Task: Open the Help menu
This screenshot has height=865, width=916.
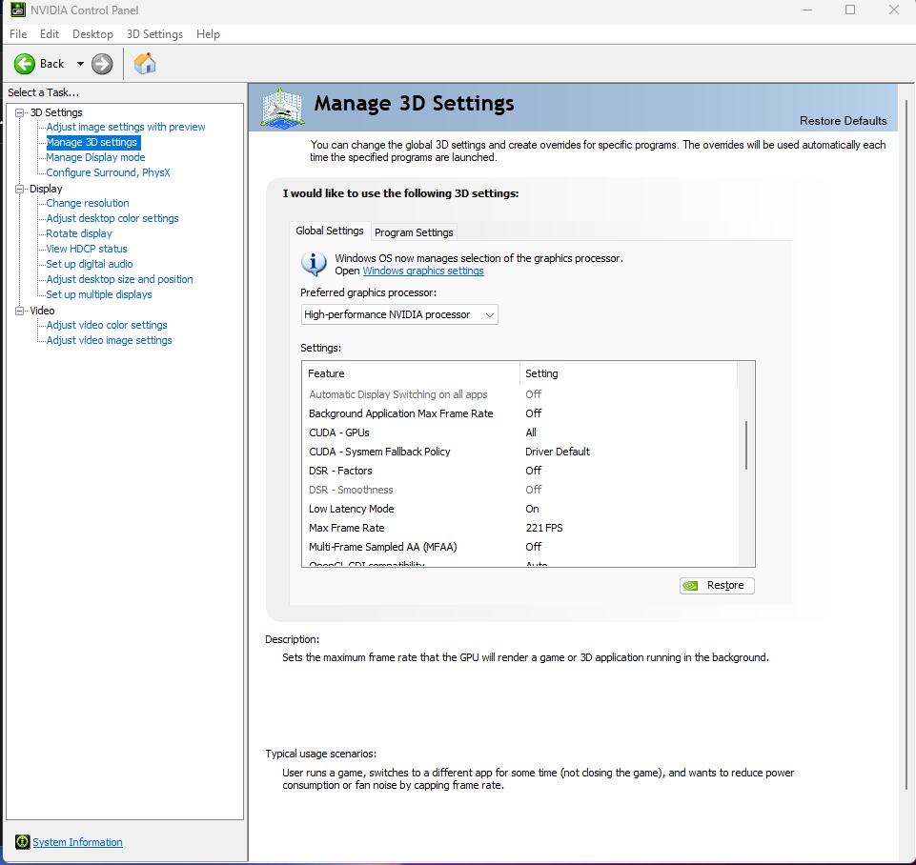Action: point(208,34)
